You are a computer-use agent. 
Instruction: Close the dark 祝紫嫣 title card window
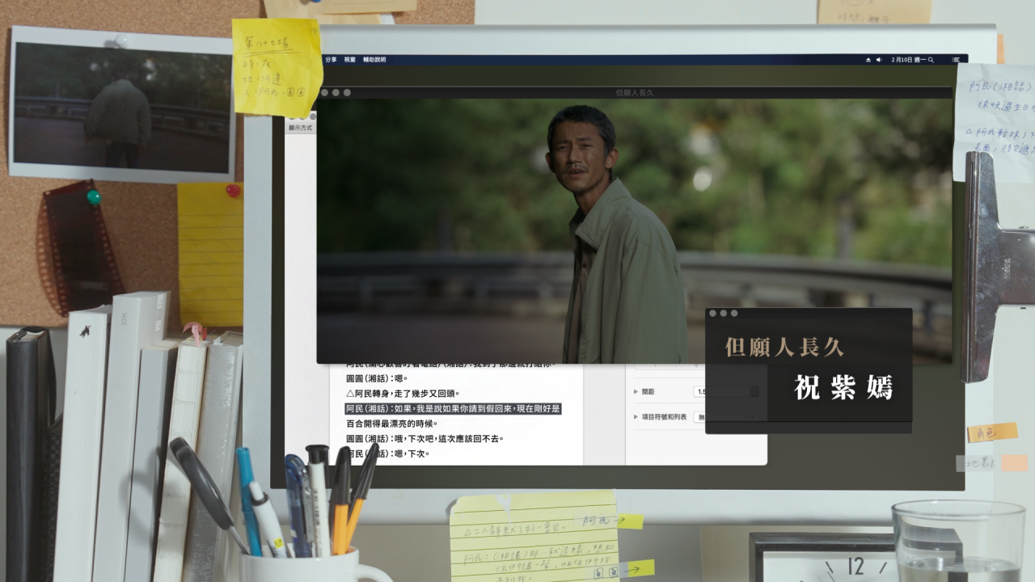click(712, 313)
